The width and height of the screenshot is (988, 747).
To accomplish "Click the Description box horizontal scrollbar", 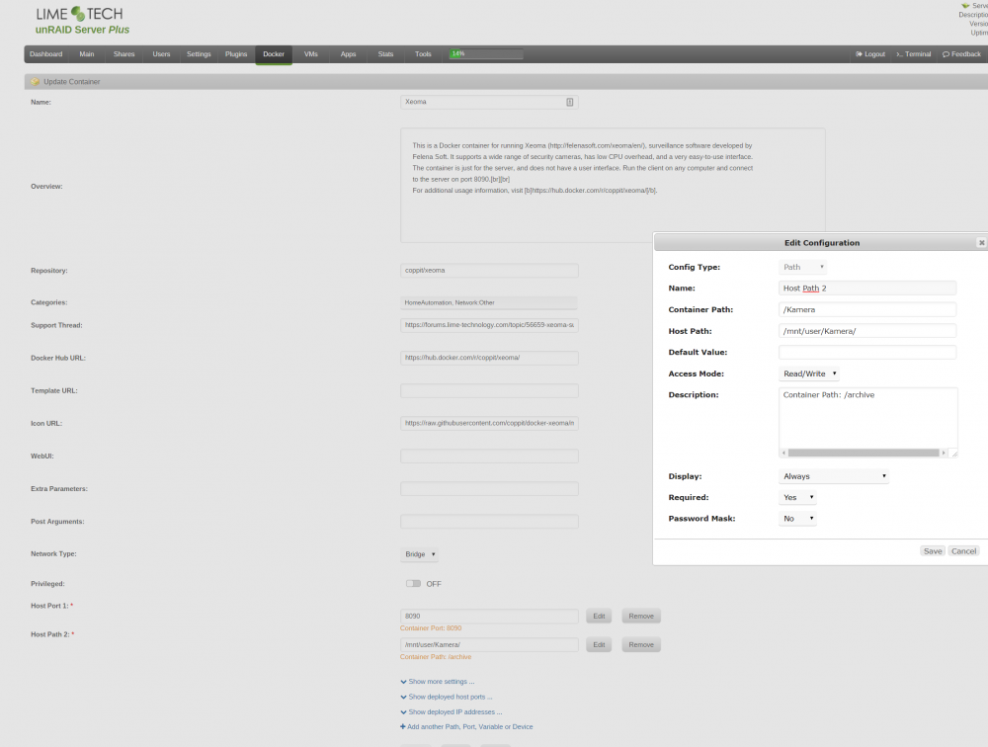I will 864,453.
